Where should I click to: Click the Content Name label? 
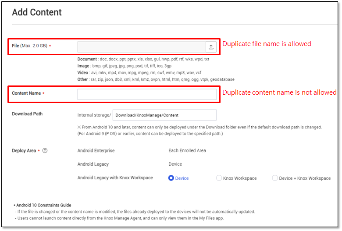(x=26, y=93)
